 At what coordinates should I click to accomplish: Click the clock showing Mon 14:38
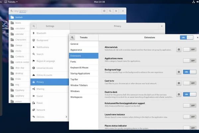point(99,2)
